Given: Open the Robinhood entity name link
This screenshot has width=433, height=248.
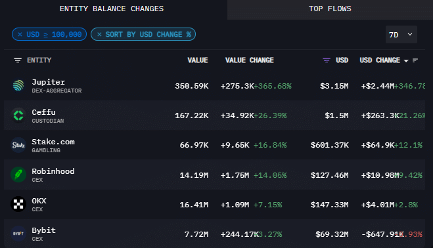Looking at the screenshot, I should click(x=53, y=171).
